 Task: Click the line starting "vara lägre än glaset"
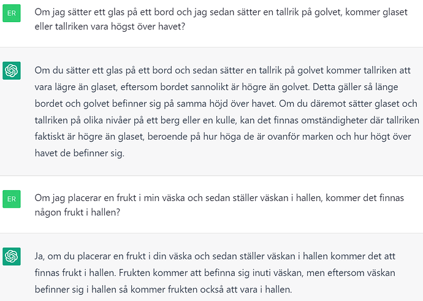pos(221,86)
